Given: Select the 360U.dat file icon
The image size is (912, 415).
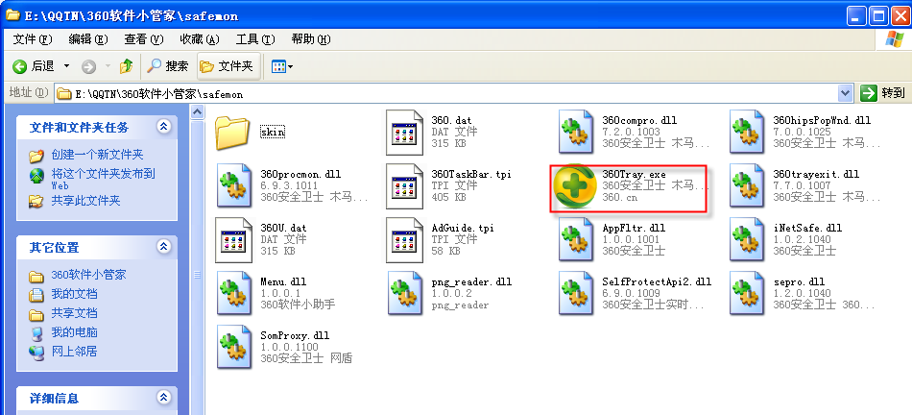Looking at the screenshot, I should point(234,240).
